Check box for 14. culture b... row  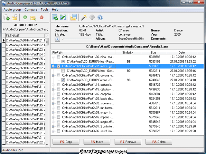(x=59, y=85)
